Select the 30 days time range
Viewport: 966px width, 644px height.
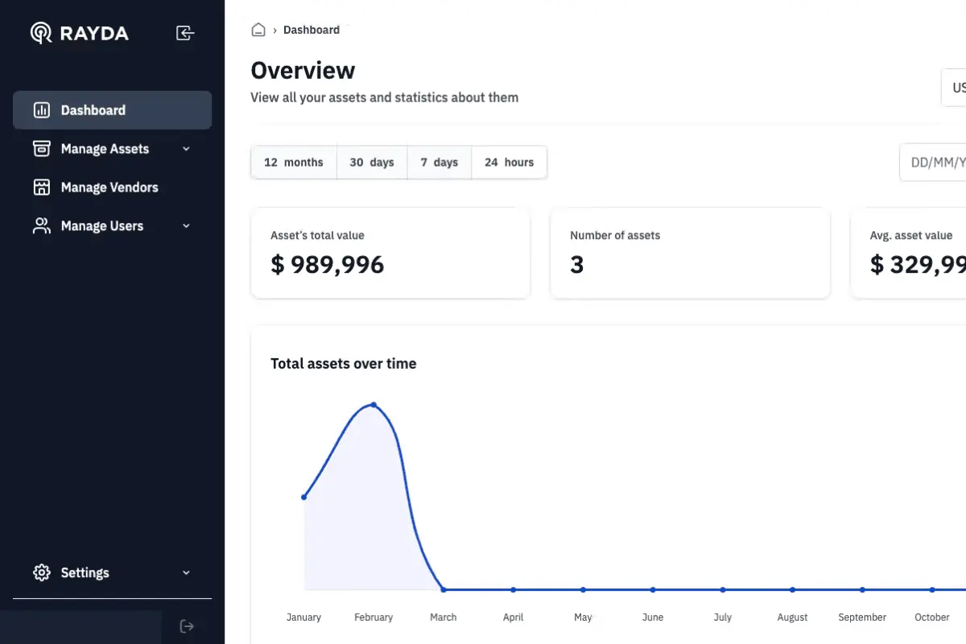pyautogui.click(x=372, y=162)
